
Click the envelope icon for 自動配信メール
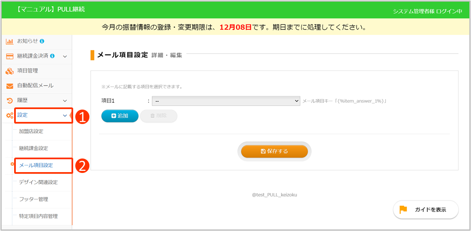(9, 86)
